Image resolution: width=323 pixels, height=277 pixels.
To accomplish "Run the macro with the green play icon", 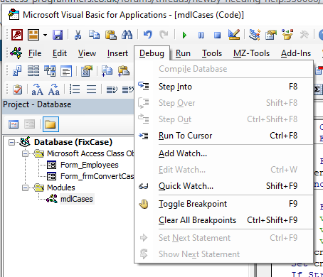I will 184,36.
